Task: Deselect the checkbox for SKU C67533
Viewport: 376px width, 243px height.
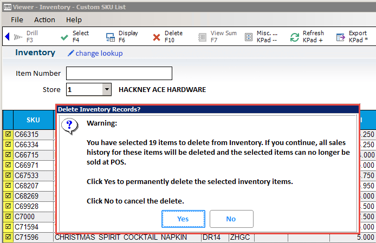Action: [8, 175]
